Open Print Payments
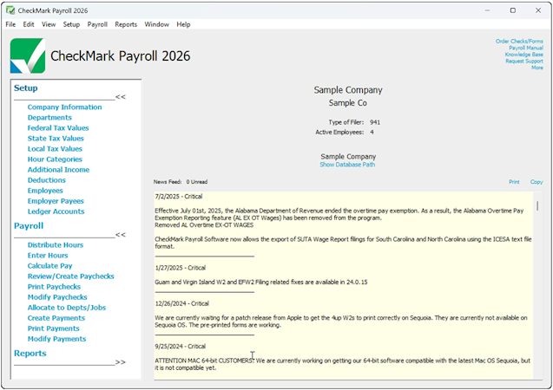The height and width of the screenshot is (390, 553). tap(54, 328)
